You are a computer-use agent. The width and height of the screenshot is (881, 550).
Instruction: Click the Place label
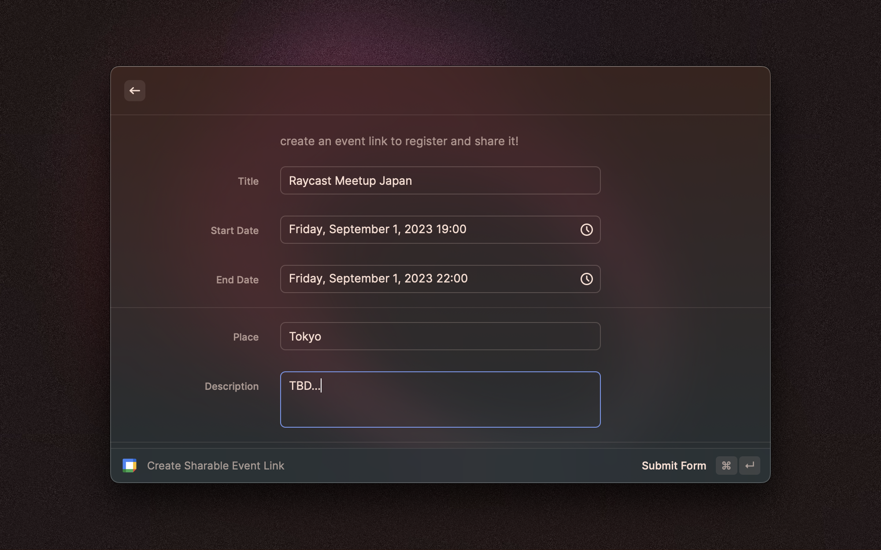pos(245,337)
